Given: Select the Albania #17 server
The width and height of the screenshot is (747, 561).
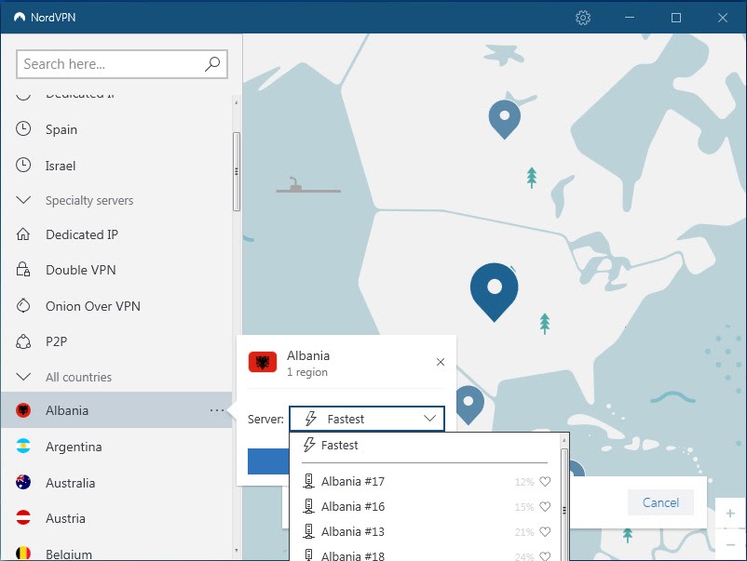Looking at the screenshot, I should (x=426, y=482).
